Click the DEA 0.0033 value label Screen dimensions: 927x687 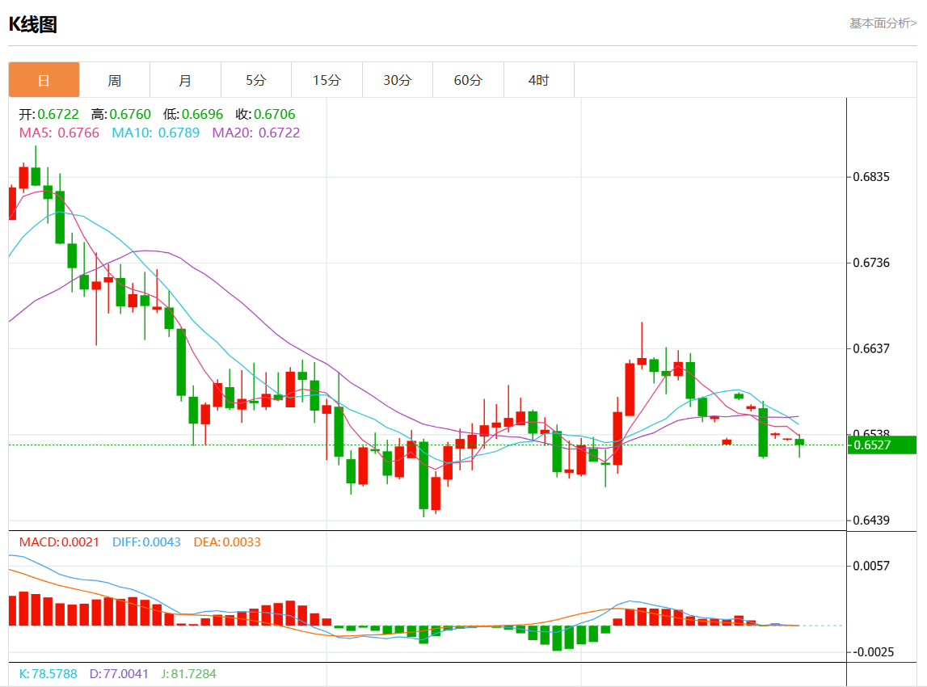point(227,542)
